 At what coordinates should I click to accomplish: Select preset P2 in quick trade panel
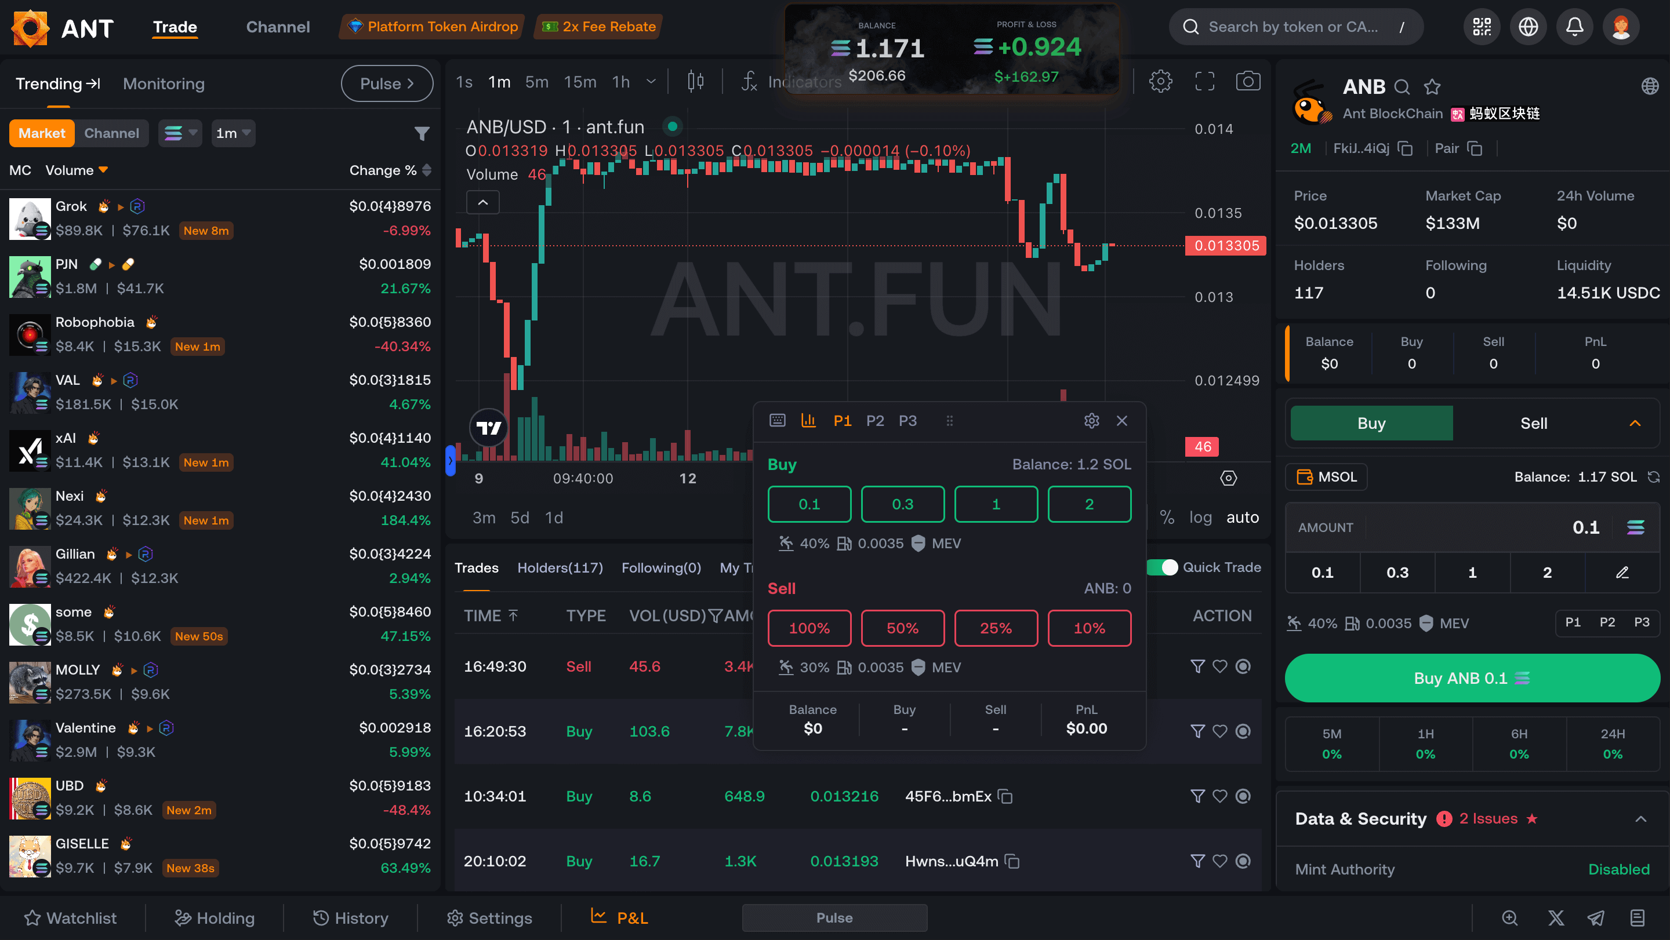(874, 421)
